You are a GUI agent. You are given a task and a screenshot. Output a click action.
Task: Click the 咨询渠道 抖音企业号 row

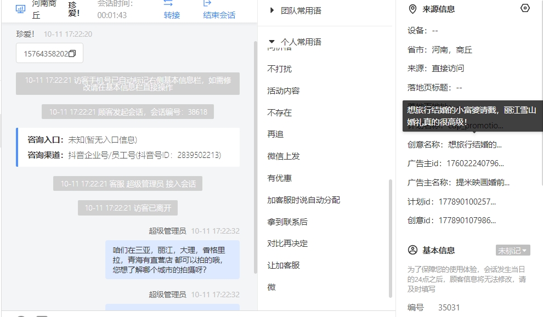(x=125, y=155)
